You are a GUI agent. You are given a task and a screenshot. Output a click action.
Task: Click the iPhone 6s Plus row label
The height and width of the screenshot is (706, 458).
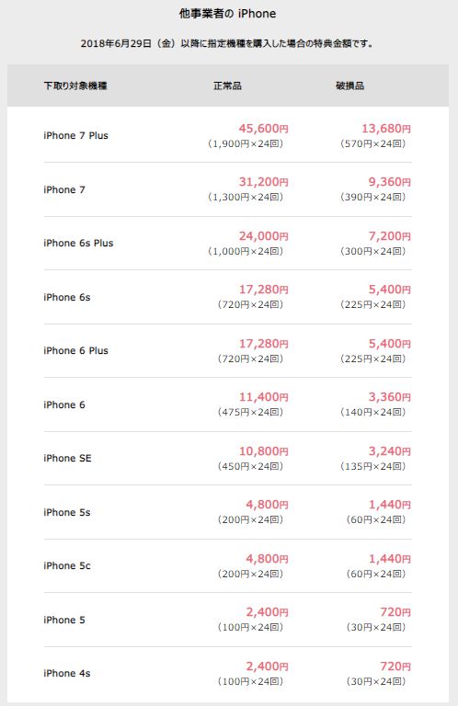pyautogui.click(x=78, y=243)
